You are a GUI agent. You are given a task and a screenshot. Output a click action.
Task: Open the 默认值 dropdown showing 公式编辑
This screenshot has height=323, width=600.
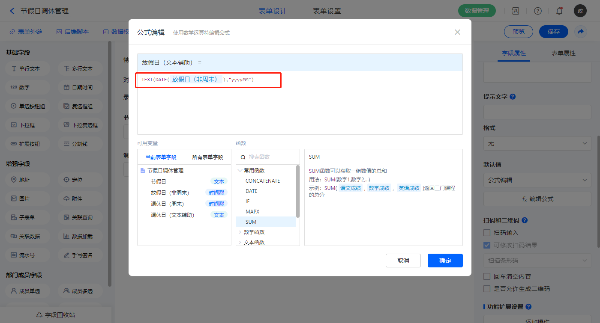[537, 180]
